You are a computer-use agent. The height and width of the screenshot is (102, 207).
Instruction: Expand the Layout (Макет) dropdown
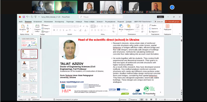click(x=46, y=25)
